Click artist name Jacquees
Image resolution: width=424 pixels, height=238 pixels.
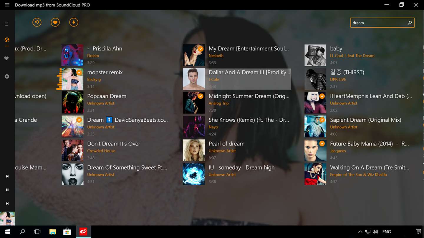(x=338, y=151)
